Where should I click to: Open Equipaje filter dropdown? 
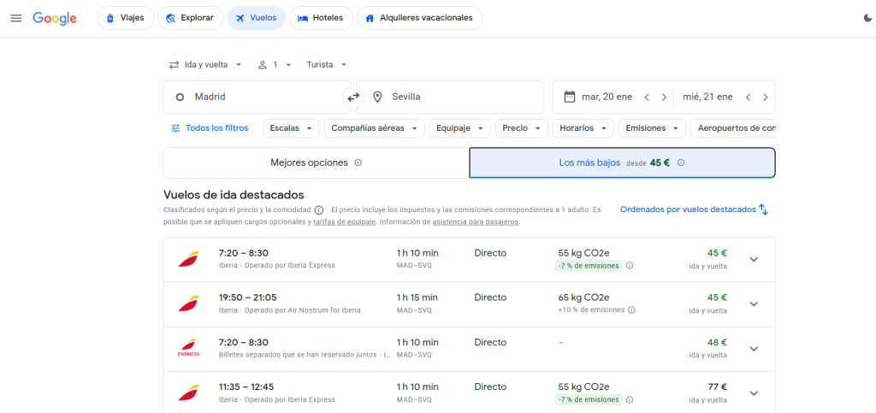point(459,127)
